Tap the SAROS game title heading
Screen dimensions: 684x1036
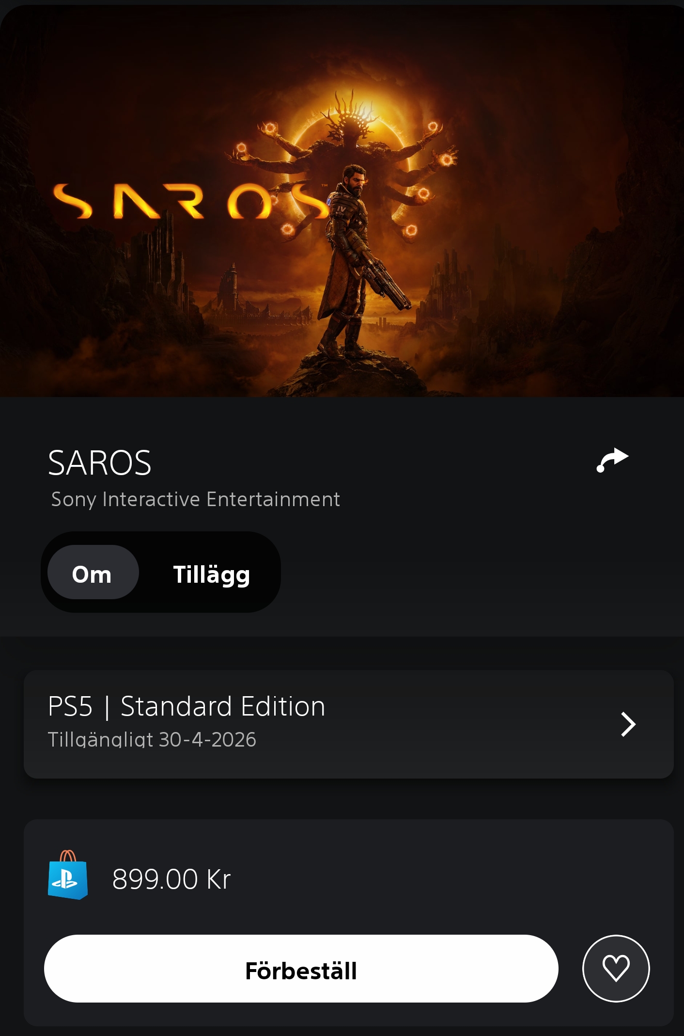click(x=100, y=463)
